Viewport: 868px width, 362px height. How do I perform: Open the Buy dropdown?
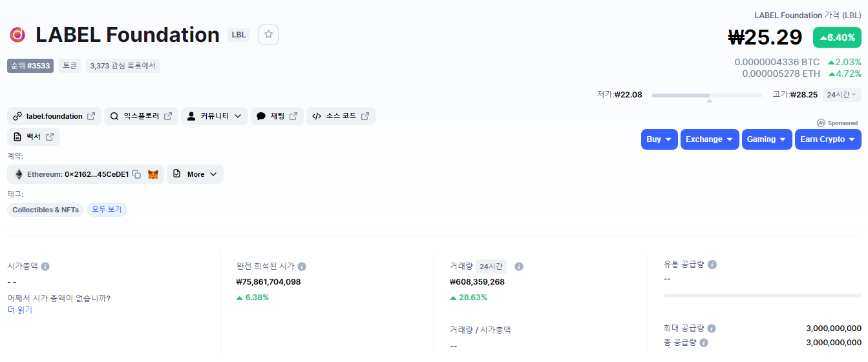point(659,139)
